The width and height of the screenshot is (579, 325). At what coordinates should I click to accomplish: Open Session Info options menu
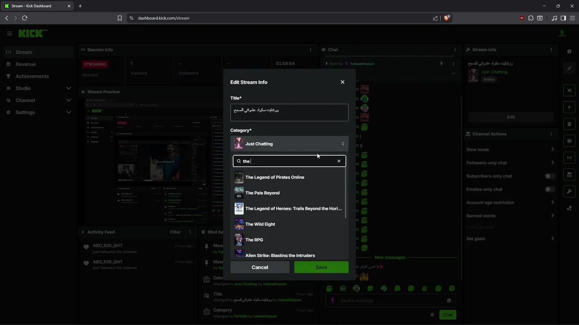pos(310,50)
